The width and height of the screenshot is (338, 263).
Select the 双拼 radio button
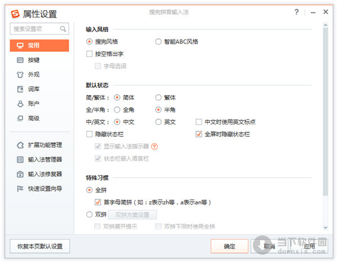click(x=89, y=215)
